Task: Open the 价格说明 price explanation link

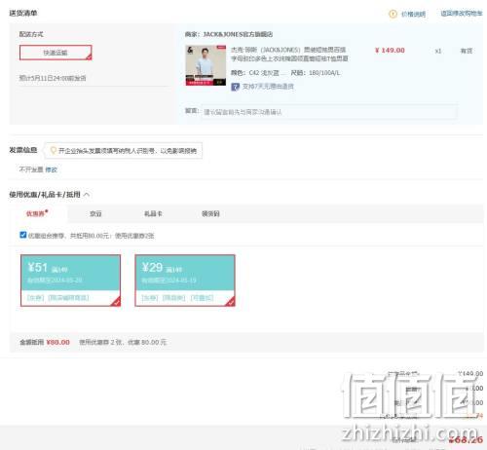Action: 413,14
